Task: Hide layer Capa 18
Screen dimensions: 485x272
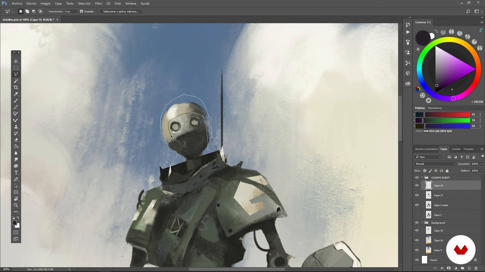Action: pos(417,230)
